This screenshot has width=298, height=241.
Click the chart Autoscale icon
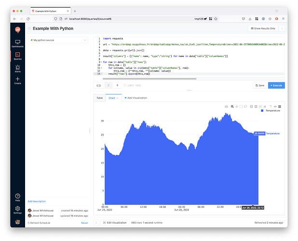260,107
